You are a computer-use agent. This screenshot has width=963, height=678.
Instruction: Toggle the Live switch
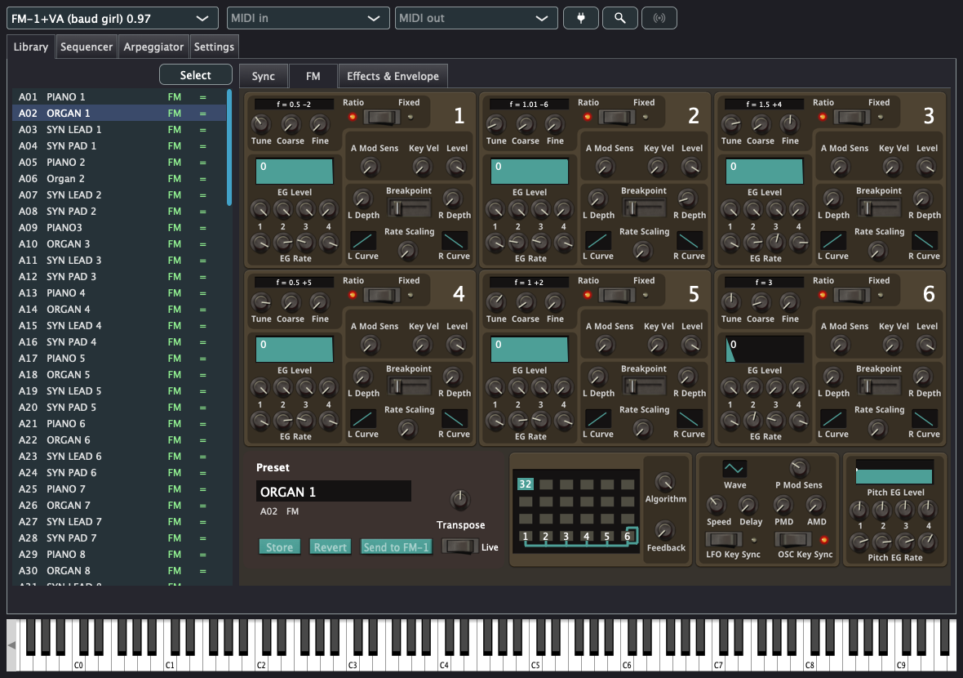[459, 546]
